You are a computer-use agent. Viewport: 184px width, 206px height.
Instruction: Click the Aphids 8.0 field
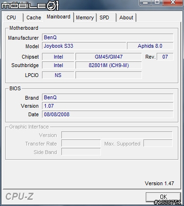(150, 46)
